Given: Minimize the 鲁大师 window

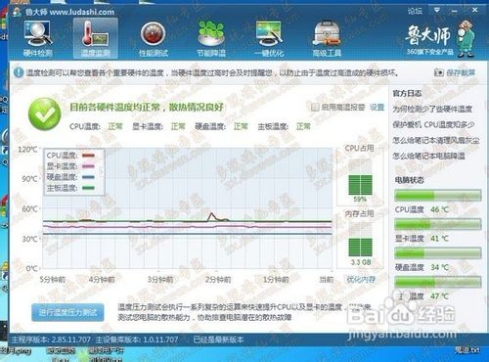Looking at the screenshot, I should pos(454,11).
